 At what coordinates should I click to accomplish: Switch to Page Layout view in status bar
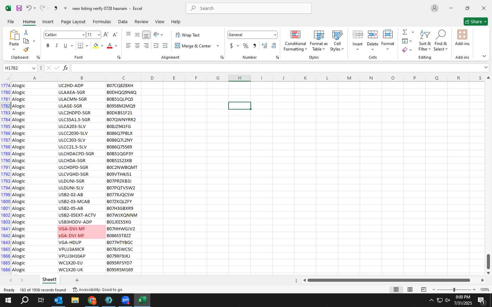[x=410, y=290]
